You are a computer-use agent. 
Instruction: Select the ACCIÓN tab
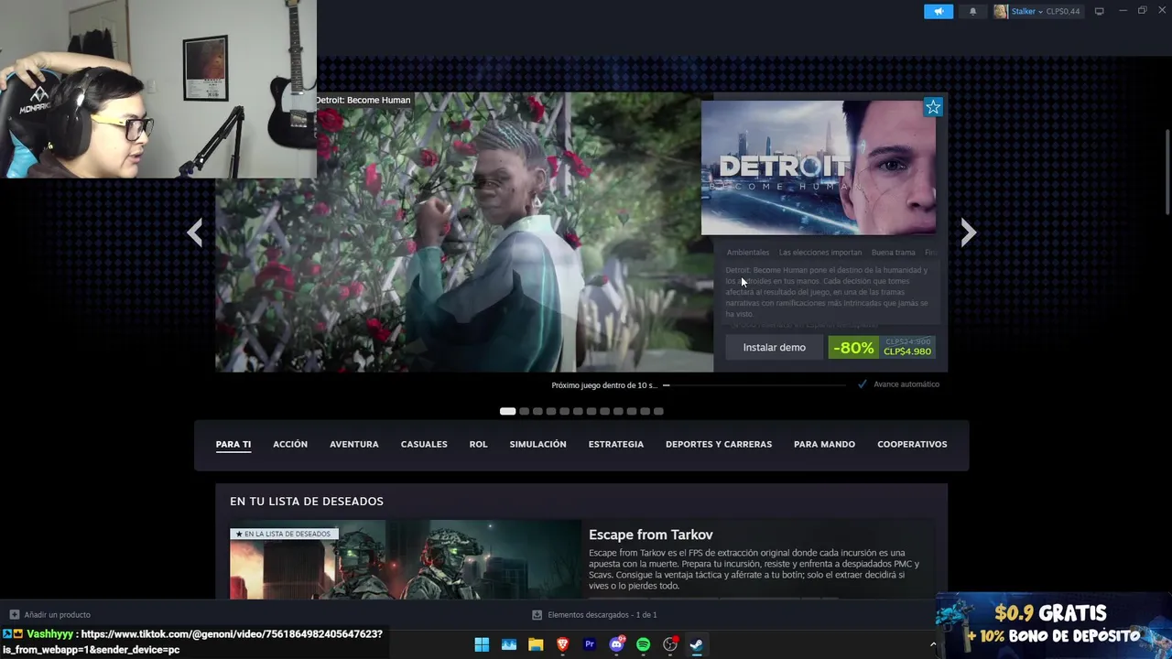(290, 444)
